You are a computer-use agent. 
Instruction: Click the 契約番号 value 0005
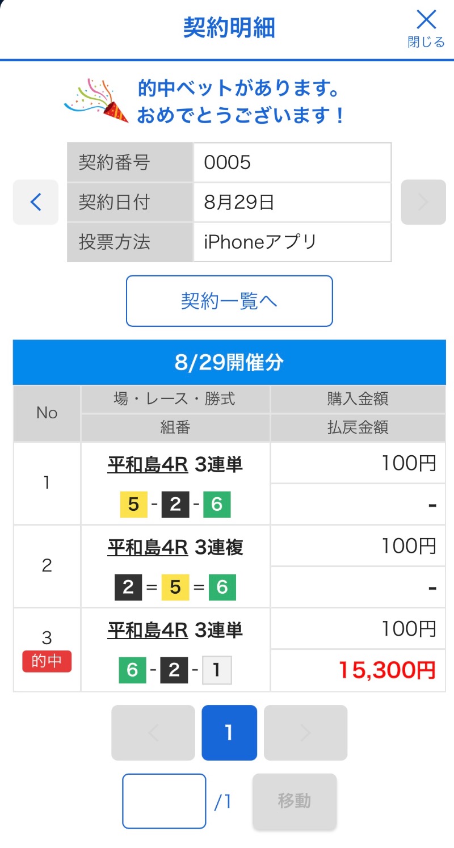(292, 163)
